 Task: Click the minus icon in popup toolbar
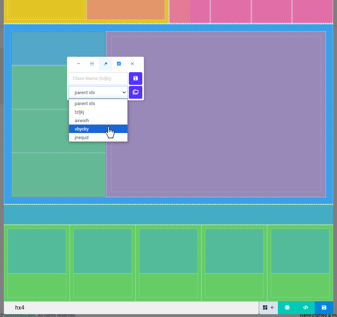(x=79, y=64)
